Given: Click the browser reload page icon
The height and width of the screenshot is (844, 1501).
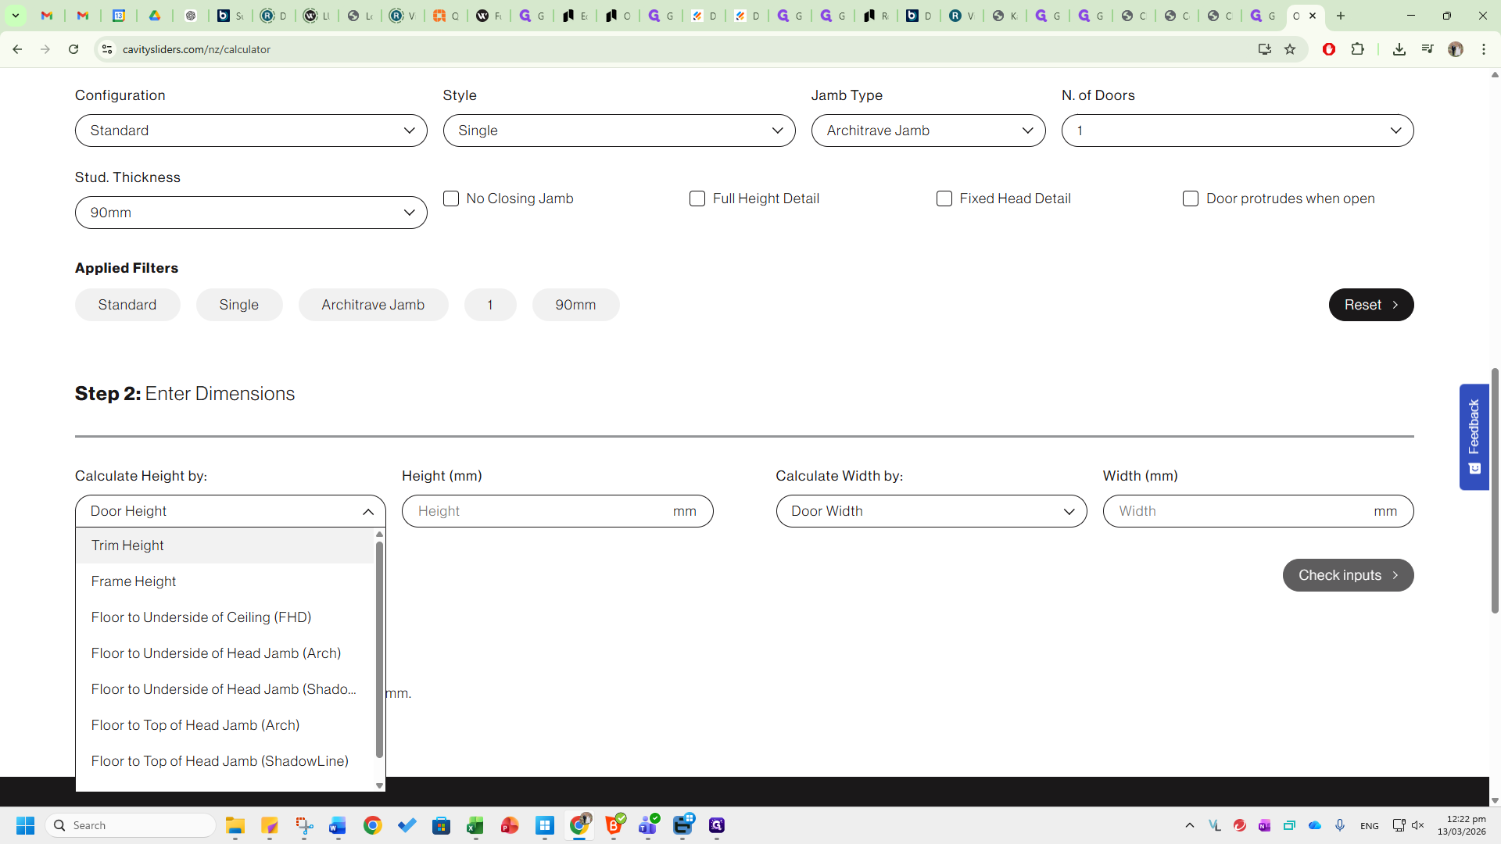Looking at the screenshot, I should click(73, 49).
